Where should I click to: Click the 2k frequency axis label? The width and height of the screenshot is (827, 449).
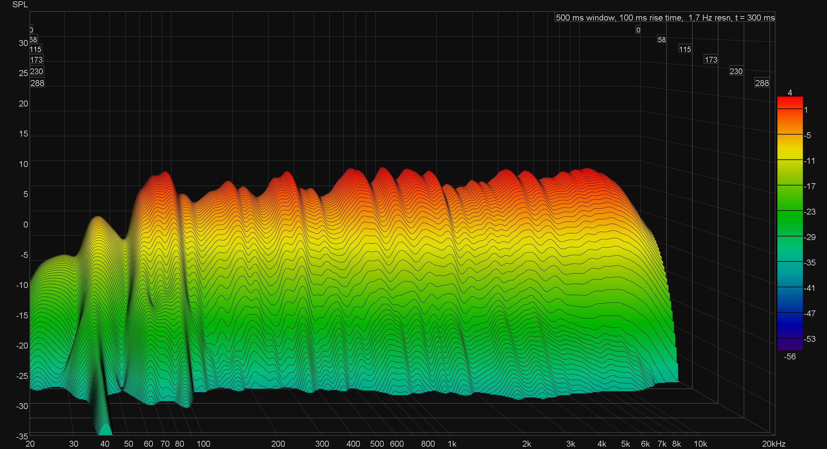point(527,444)
